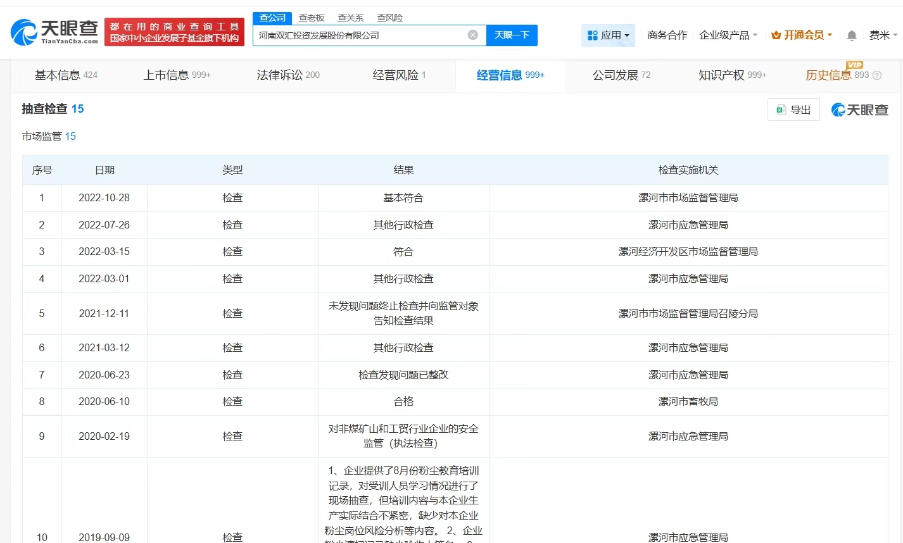
Task: Click the date 2020-06-23
Action: pos(104,375)
